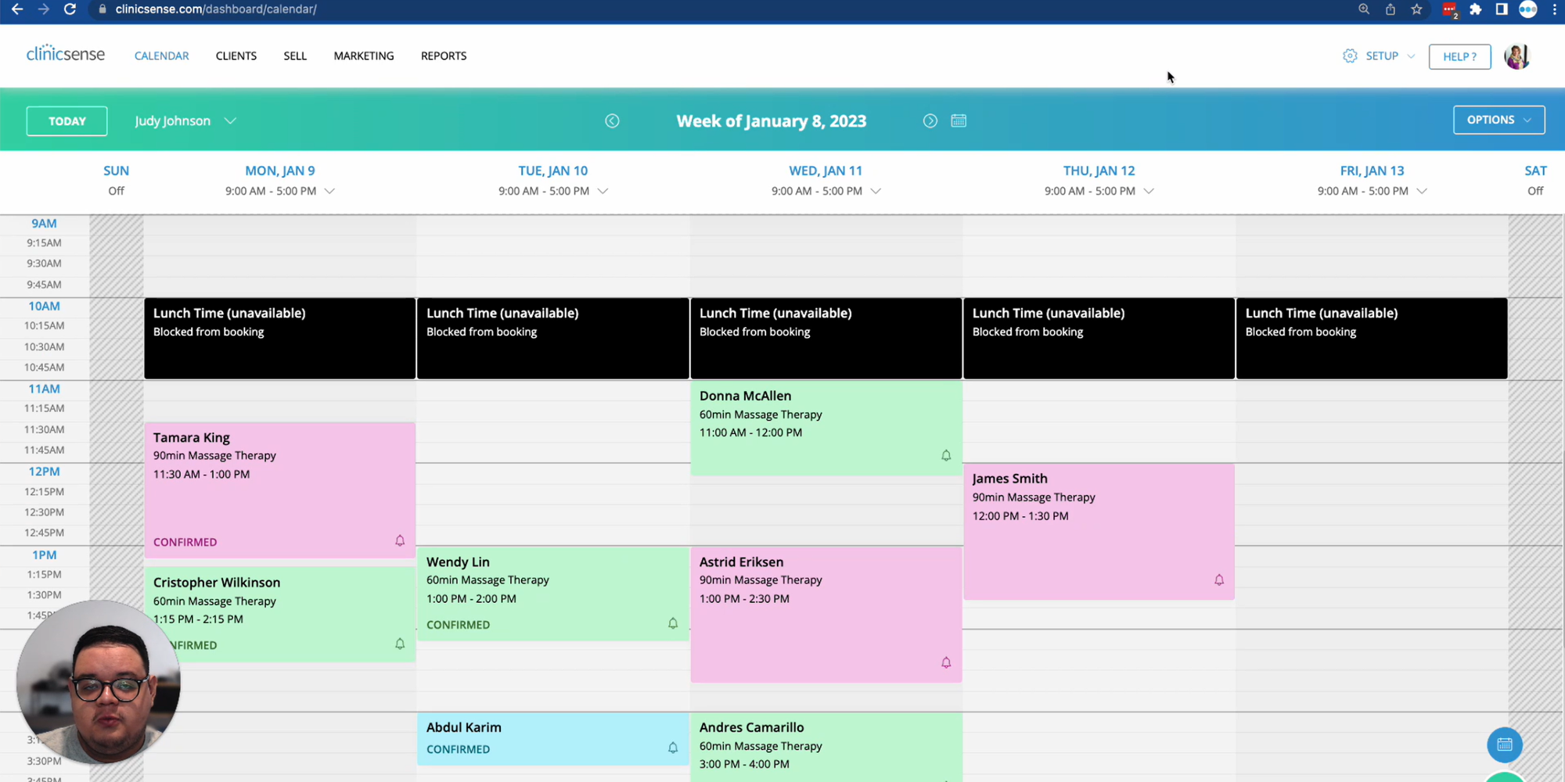This screenshot has height=782, width=1565.
Task: Click the clinicsense logo
Action: [x=66, y=53]
